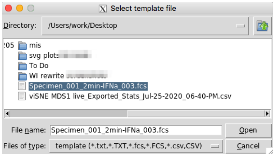Viewport: 275px width, 157px height.
Task: Select the mis folder icon
Action: tap(23, 46)
